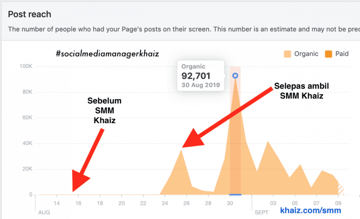Image resolution: width=360 pixels, height=219 pixels.
Task: Open the khaiz.com/smm link
Action: [x=311, y=210]
